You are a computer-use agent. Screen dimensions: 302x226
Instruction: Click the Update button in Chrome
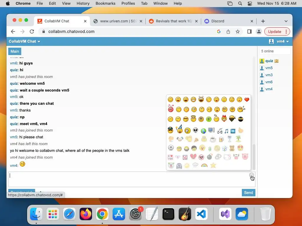click(275, 31)
